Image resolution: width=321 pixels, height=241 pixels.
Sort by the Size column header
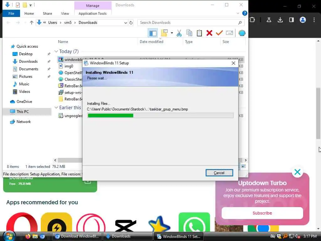pos(226,42)
